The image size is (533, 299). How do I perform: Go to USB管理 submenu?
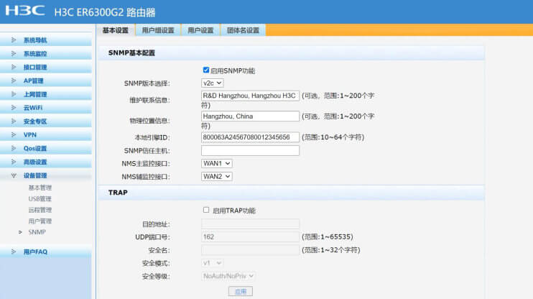click(40, 198)
